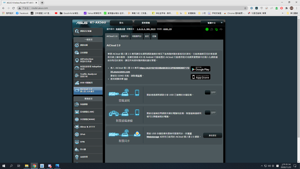
Task: Click the green network status icon
Action: [216, 29]
